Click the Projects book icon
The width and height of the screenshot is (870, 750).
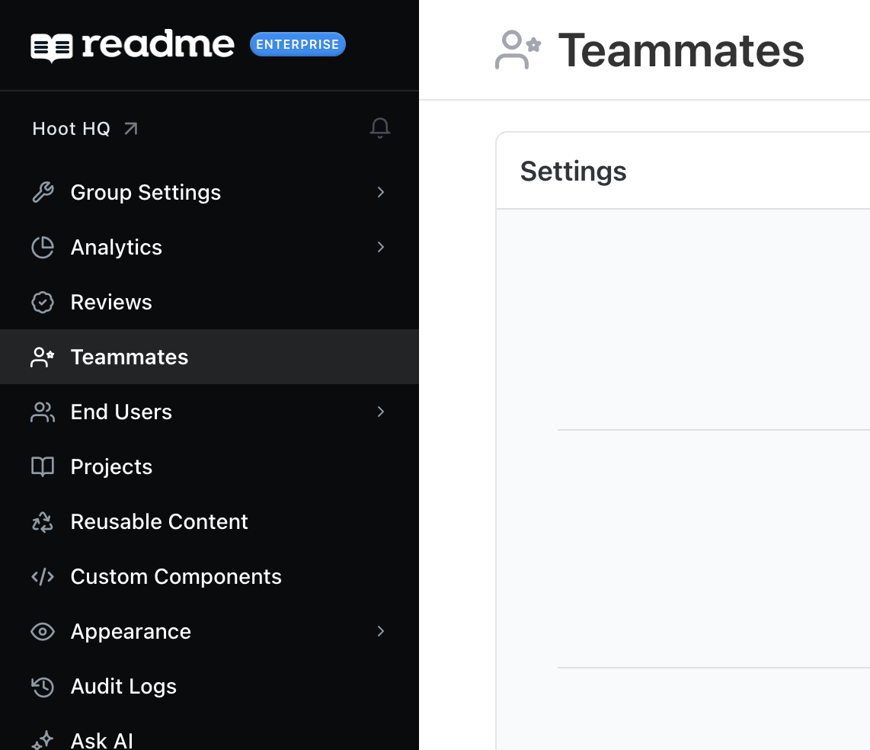pyautogui.click(x=43, y=467)
